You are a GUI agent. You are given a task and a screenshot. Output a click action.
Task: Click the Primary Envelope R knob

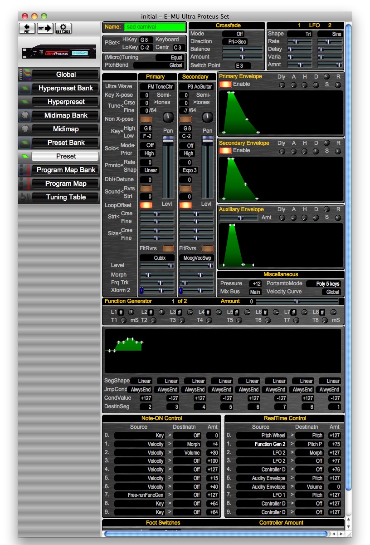click(338, 85)
